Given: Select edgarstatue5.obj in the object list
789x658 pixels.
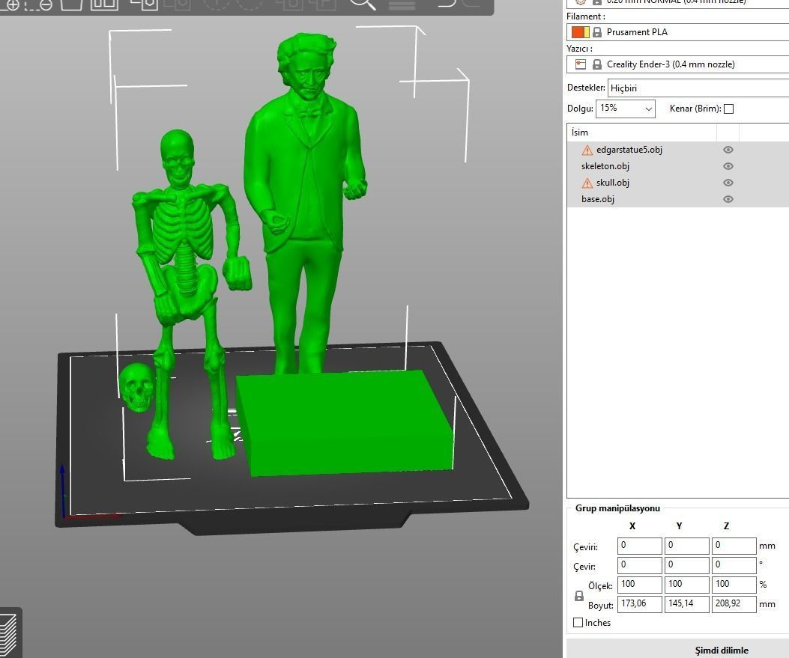Looking at the screenshot, I should tap(629, 150).
